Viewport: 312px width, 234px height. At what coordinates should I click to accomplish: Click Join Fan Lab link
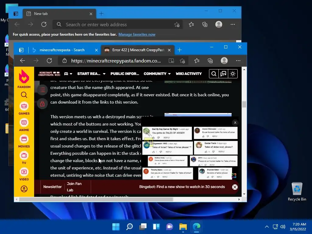(x=74, y=187)
